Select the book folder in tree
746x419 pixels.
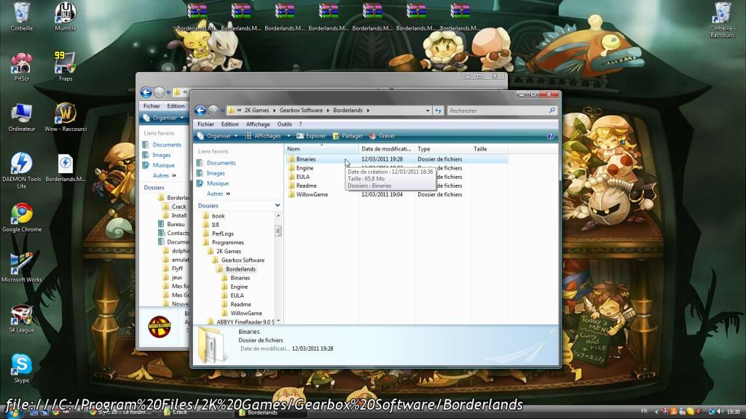(219, 216)
